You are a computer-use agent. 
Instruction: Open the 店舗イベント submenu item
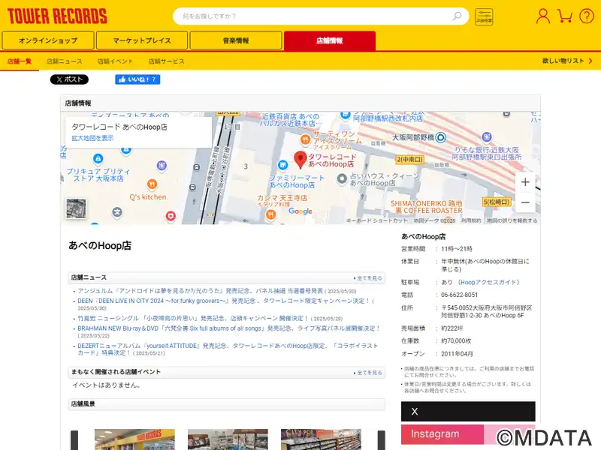click(x=115, y=61)
